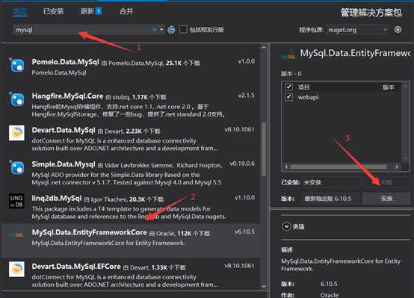Click the disabled Uninstall button

[386, 182]
